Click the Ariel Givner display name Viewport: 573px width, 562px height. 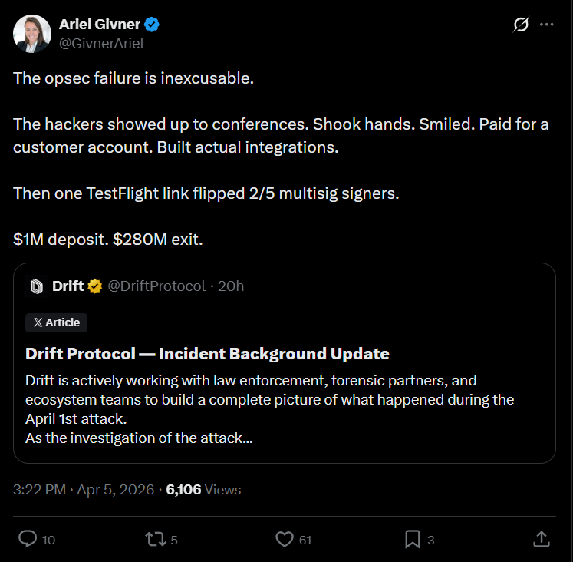(x=100, y=25)
